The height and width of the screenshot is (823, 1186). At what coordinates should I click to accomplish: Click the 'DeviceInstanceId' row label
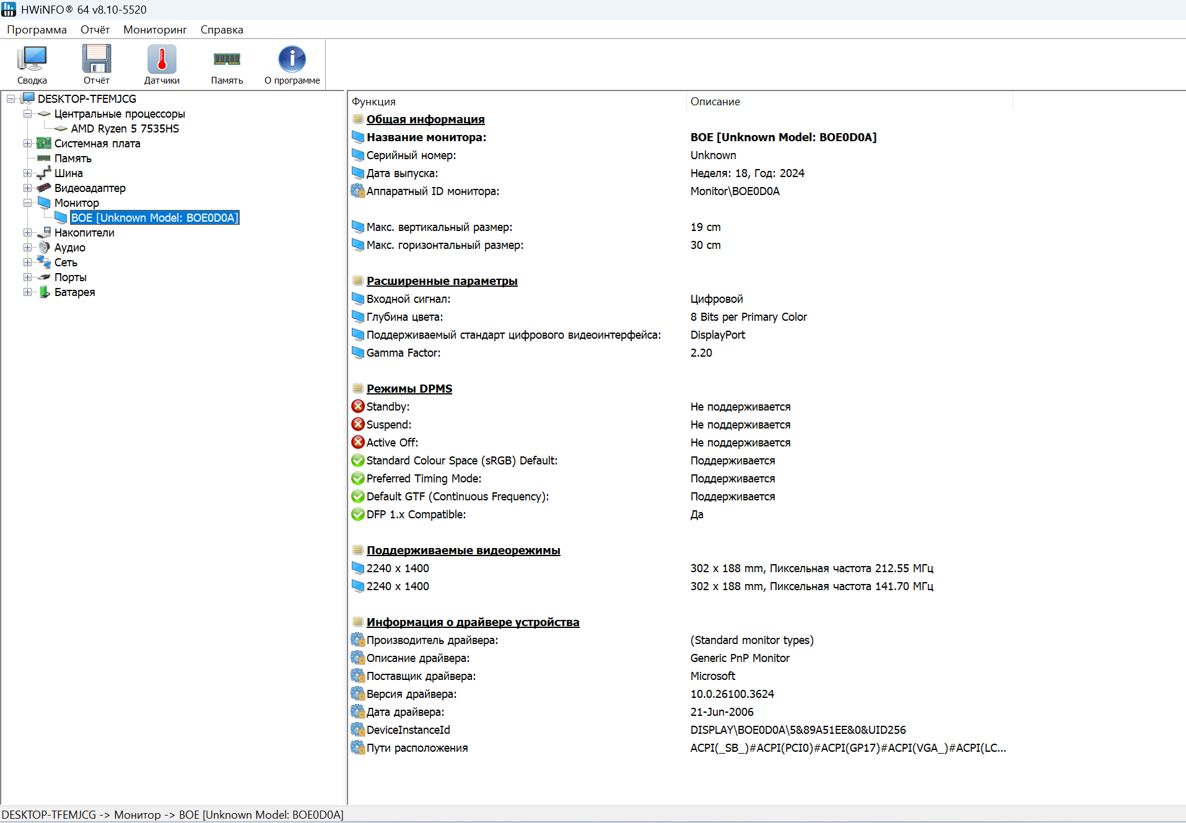[x=409, y=730]
